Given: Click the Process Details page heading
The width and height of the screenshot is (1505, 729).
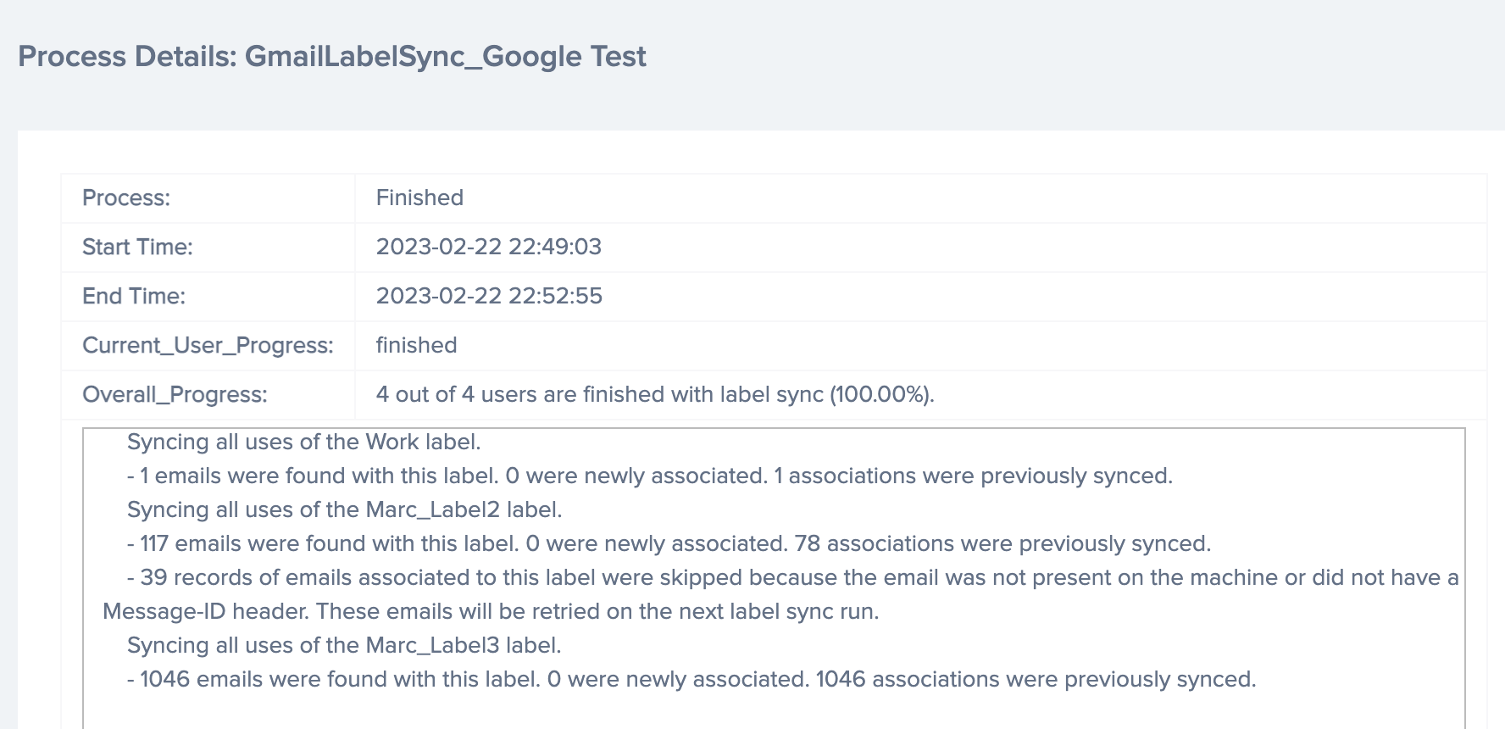Looking at the screenshot, I should tap(331, 57).
